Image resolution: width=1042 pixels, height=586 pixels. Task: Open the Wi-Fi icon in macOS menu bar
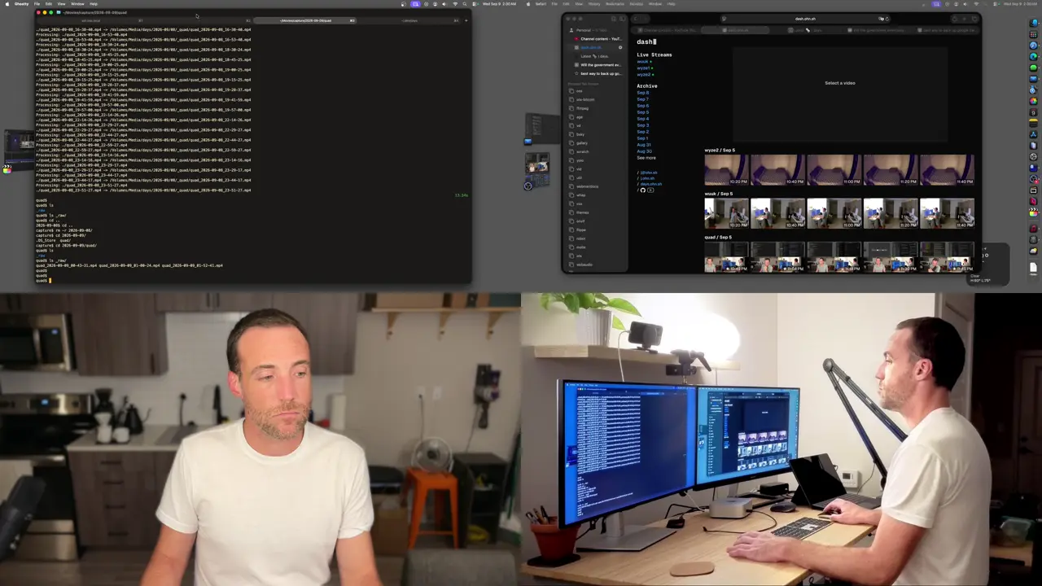455,3
